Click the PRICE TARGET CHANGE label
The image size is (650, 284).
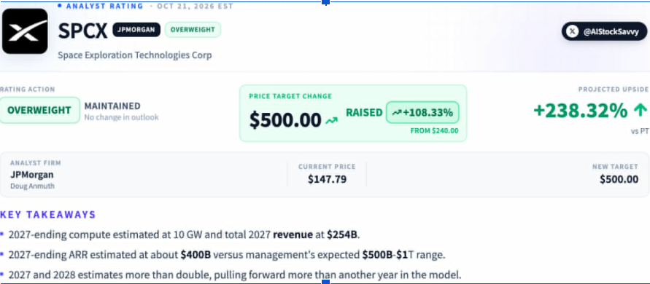pyautogui.click(x=290, y=96)
